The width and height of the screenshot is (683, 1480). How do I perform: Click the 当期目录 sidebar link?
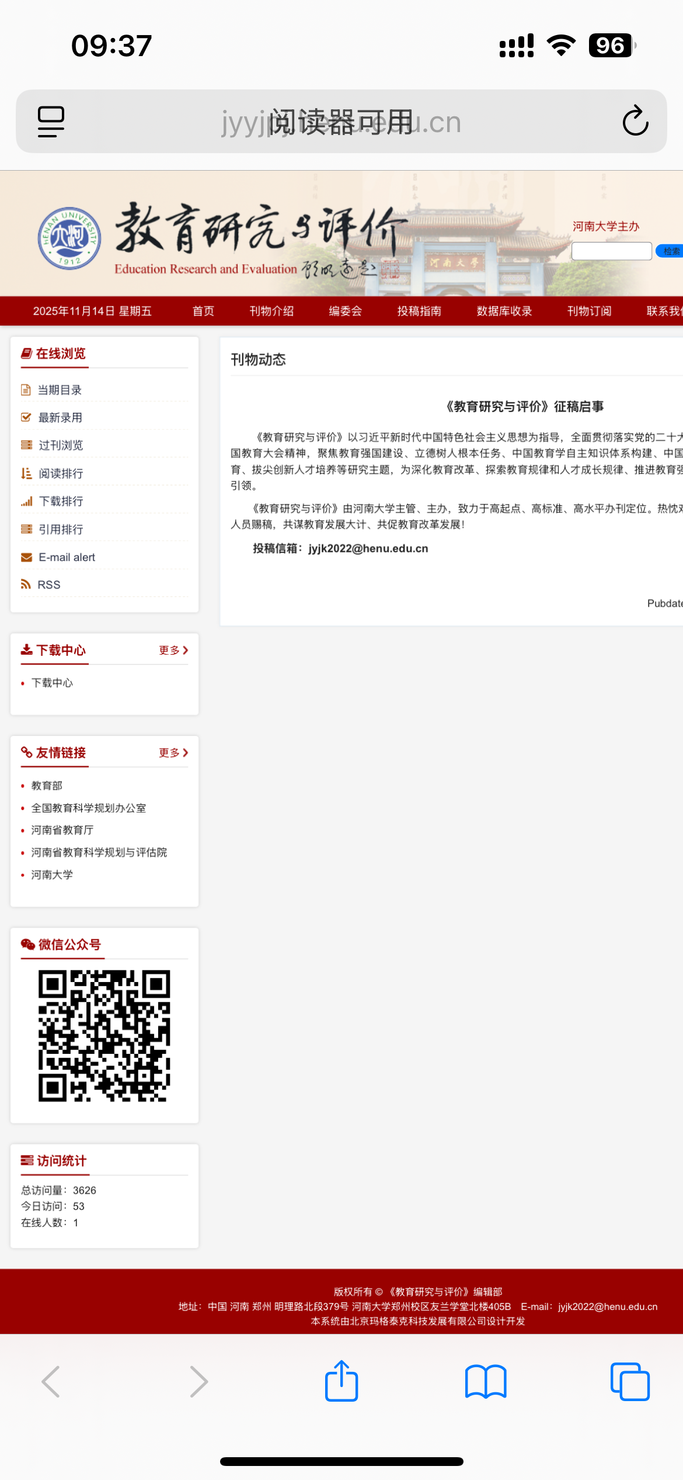click(x=60, y=390)
